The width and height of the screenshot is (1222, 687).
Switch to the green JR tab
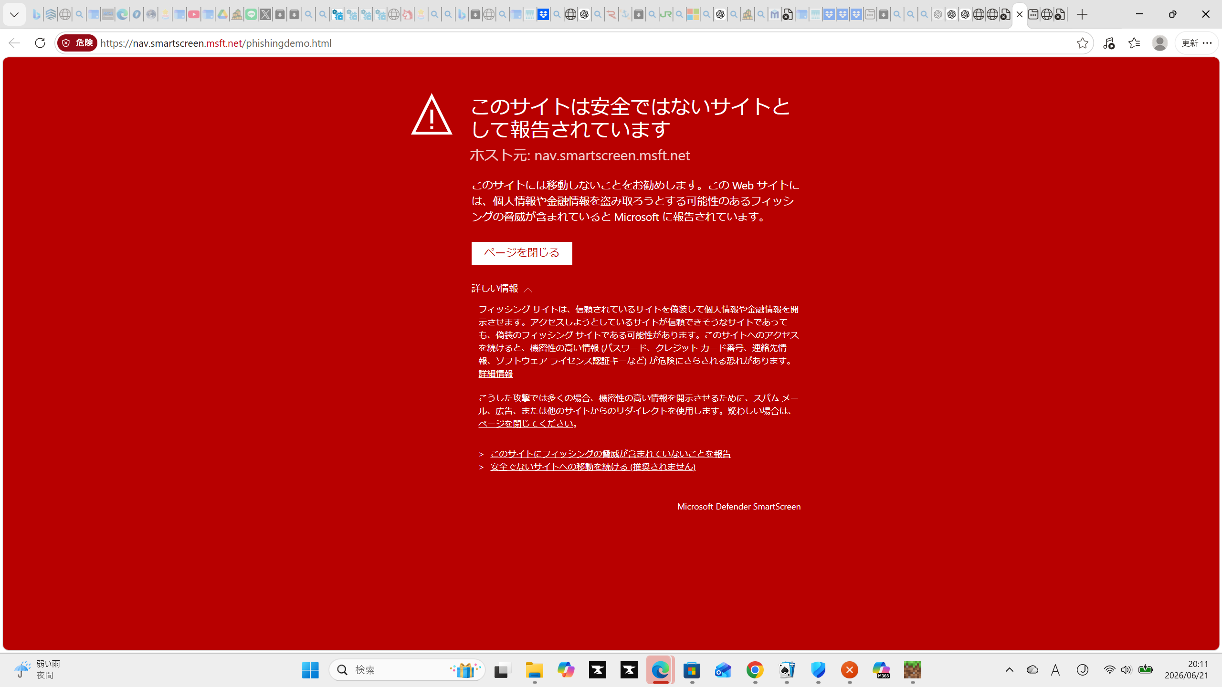click(x=665, y=14)
